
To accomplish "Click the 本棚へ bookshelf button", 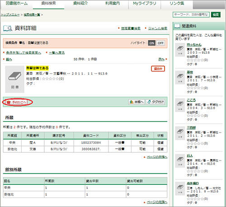I will (x=137, y=102).
